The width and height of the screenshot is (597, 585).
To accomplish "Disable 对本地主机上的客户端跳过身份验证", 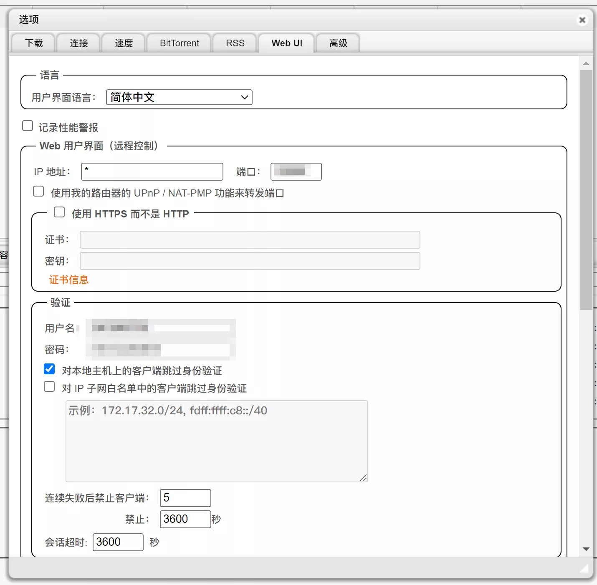I will click(x=49, y=369).
